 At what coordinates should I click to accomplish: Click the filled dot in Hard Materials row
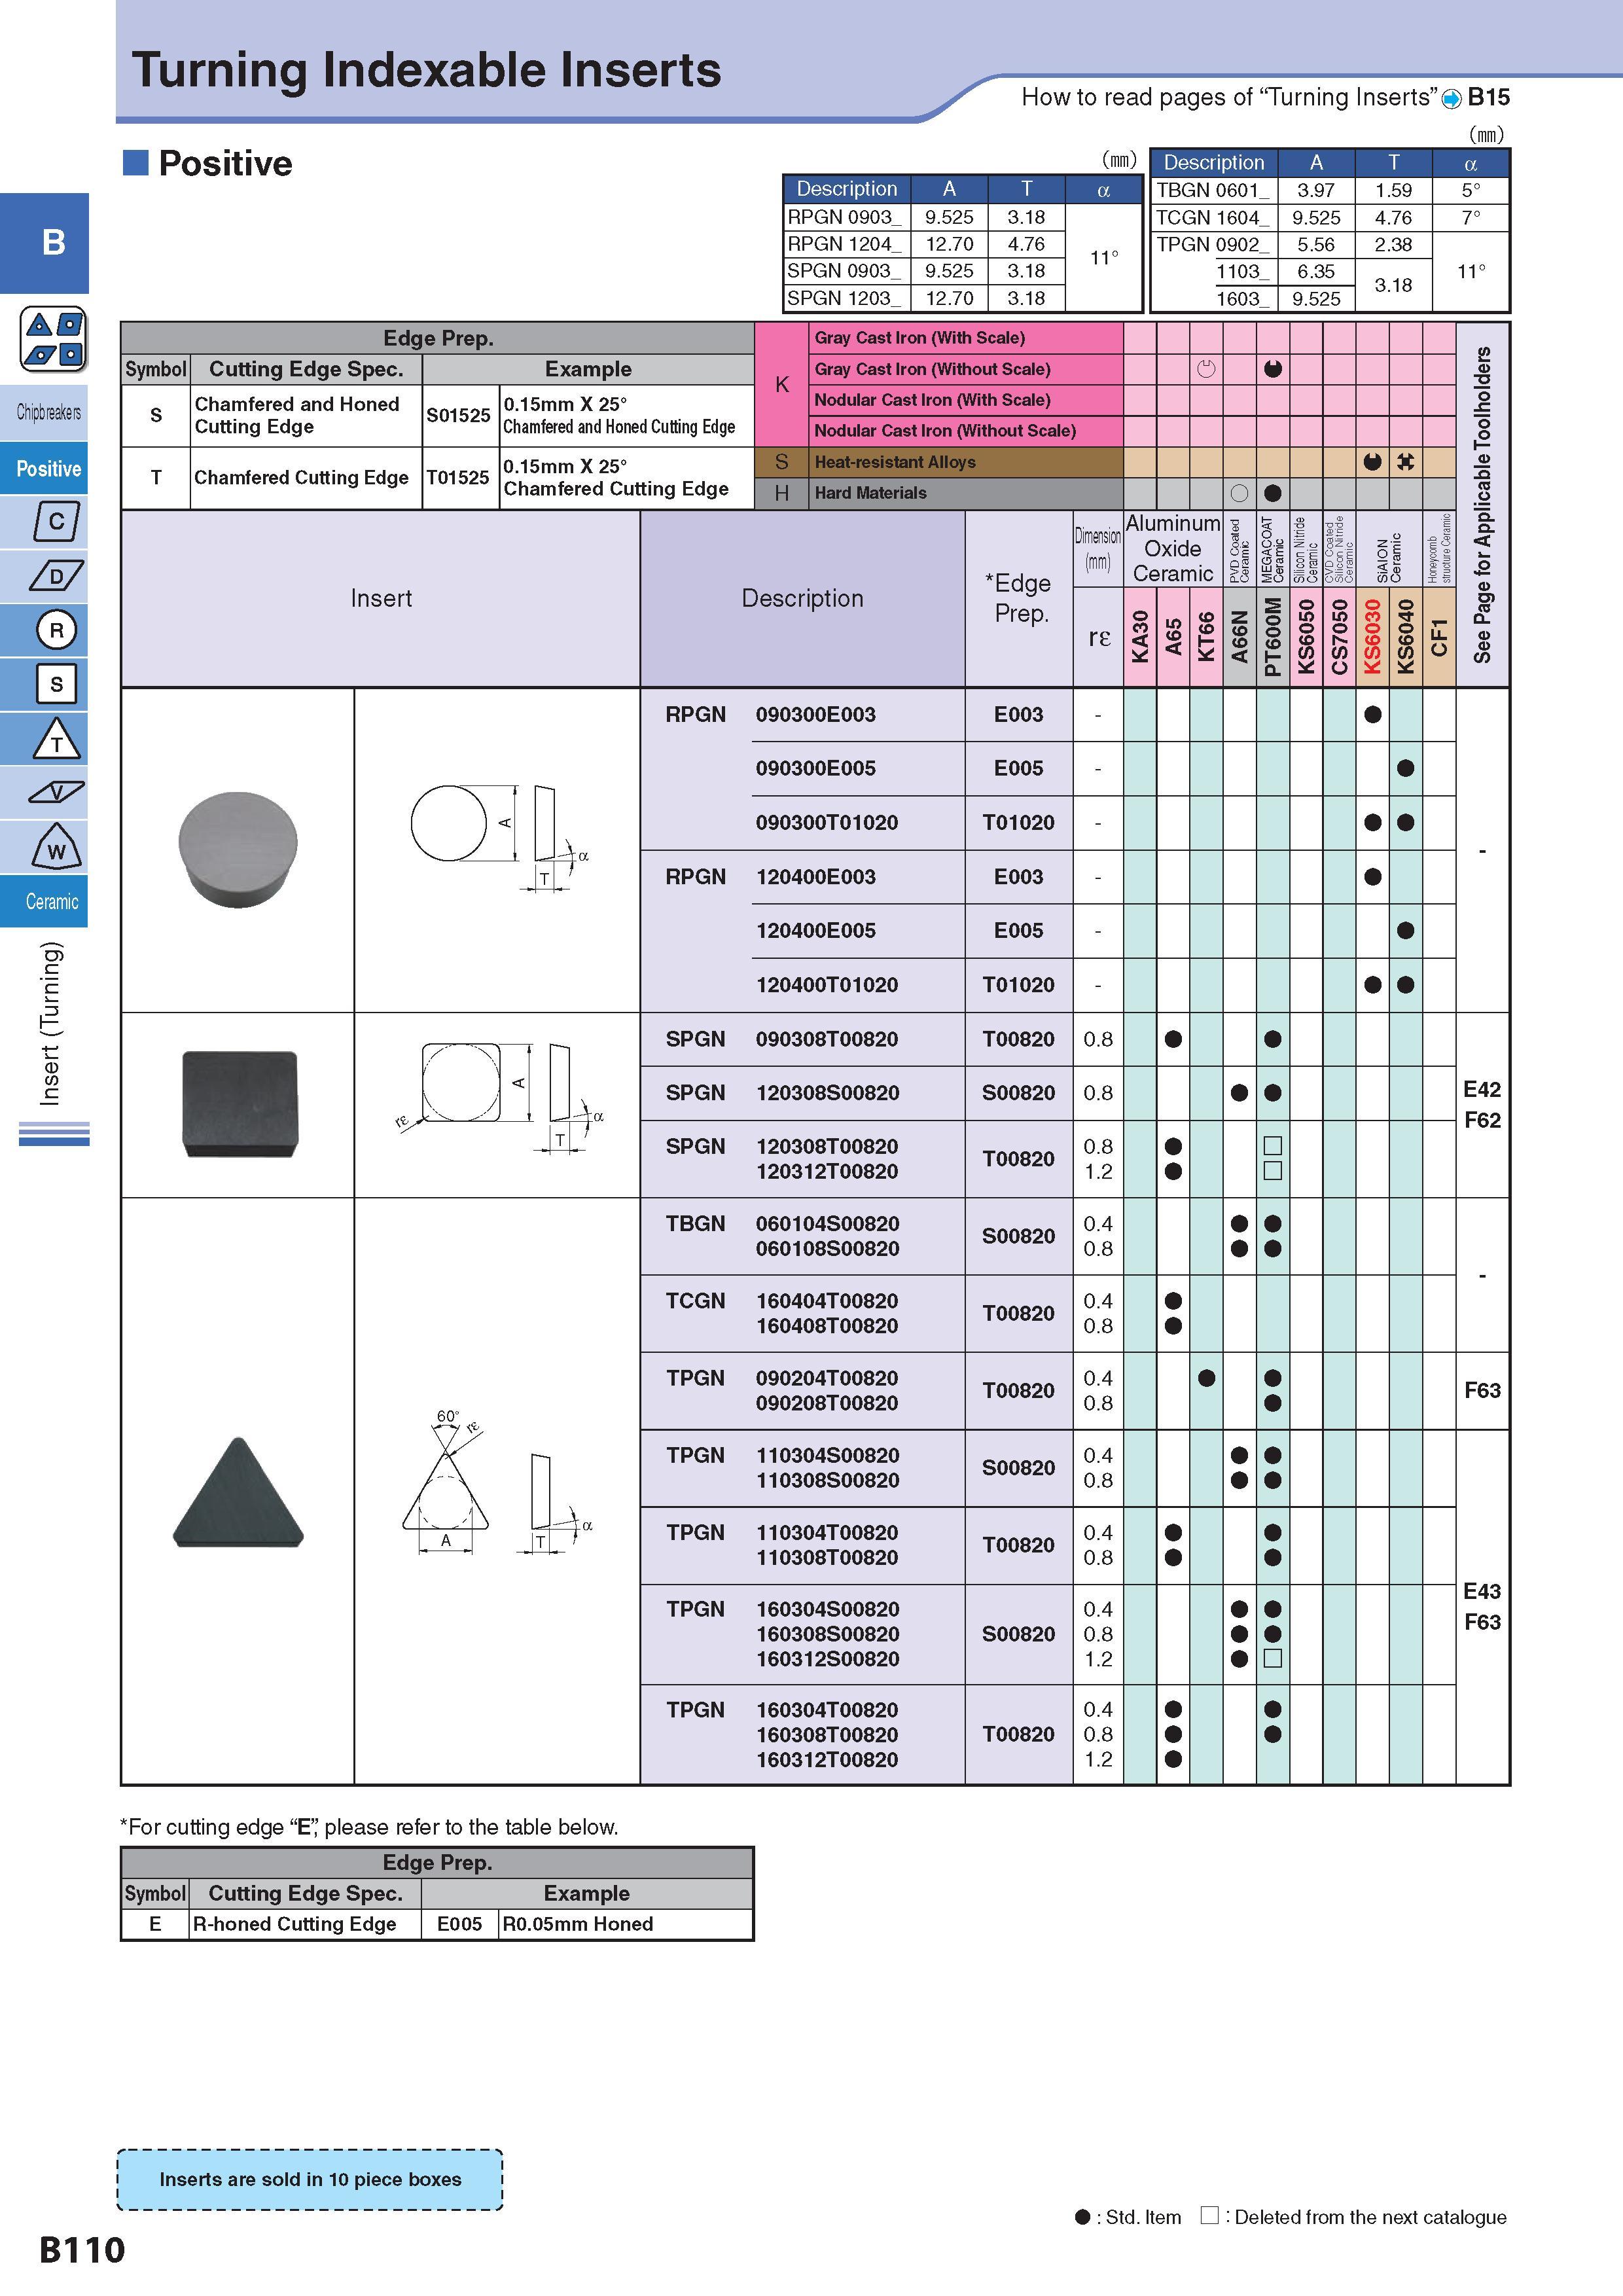point(1272,493)
